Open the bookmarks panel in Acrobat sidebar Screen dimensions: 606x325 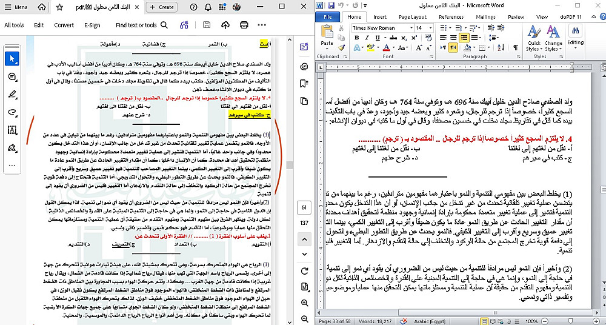(304, 84)
